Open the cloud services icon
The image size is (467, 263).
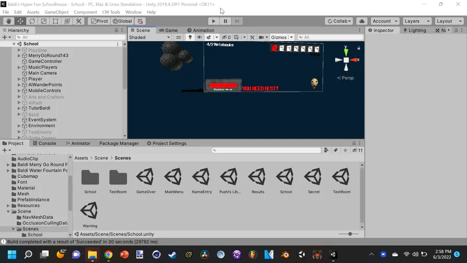[x=362, y=21]
